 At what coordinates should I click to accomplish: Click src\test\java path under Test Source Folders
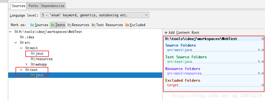click(x=179, y=62)
